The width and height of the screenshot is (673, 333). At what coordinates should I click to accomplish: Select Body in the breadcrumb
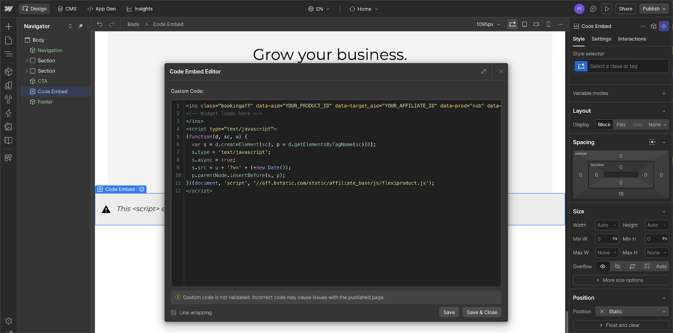(133, 24)
